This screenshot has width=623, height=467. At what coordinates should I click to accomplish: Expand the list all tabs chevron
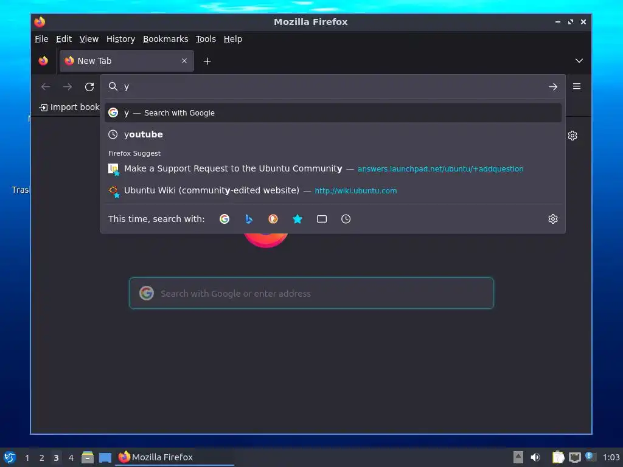(579, 61)
